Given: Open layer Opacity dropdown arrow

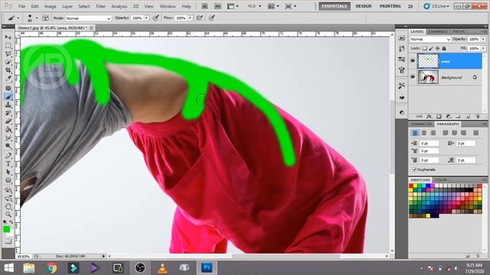Looking at the screenshot, I should coord(483,39).
